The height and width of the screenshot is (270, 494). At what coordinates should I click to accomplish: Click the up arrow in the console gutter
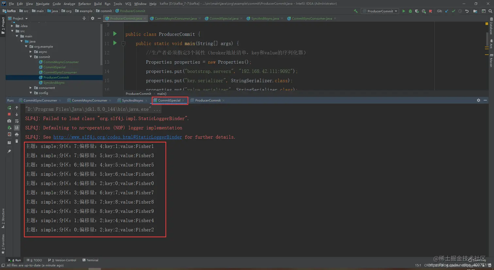[17, 108]
